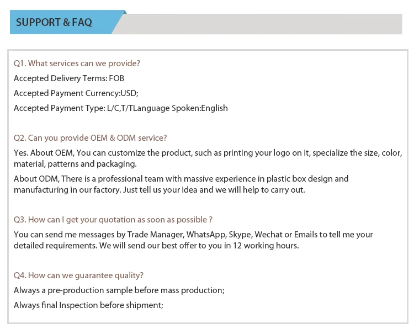This screenshot has height=334, width=414.
Task: Open the Q4 guarantee quality question
Action: click(x=78, y=275)
